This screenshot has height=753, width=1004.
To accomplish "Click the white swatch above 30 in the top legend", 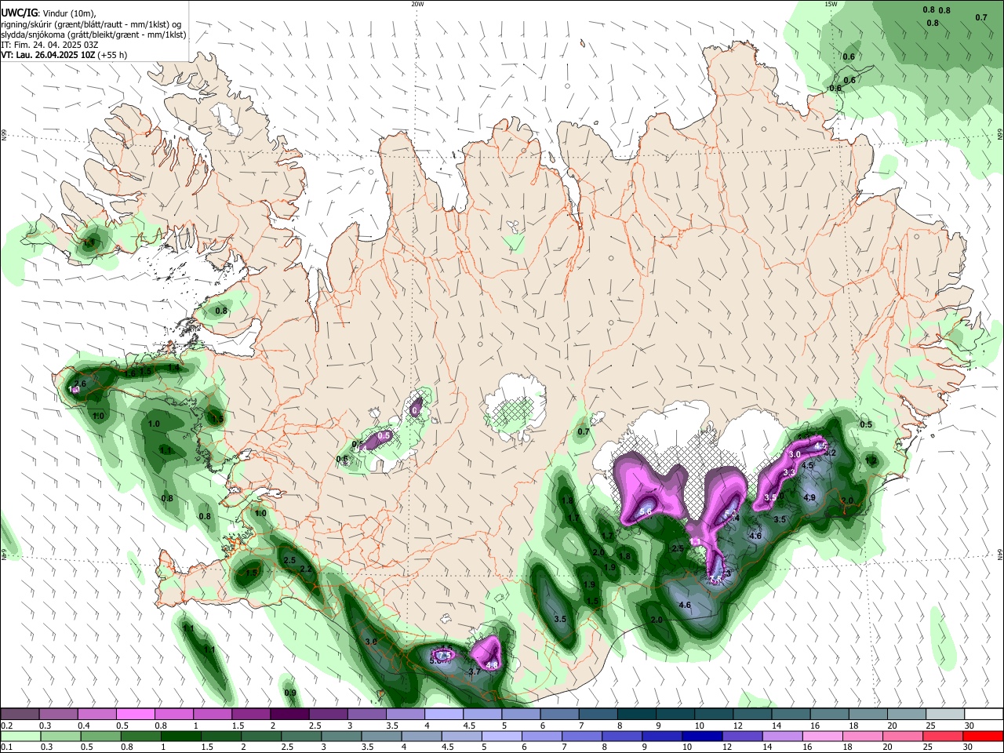I will pos(984,715).
